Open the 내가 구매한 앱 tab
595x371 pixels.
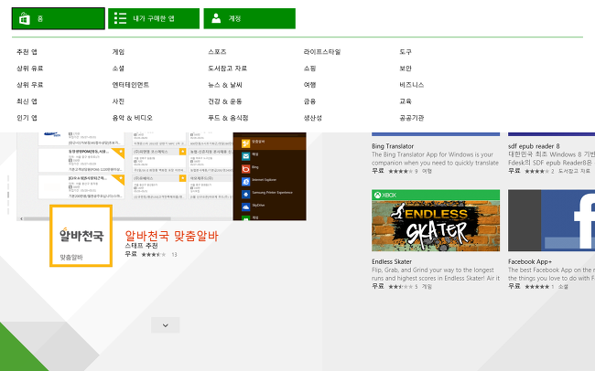[154, 18]
